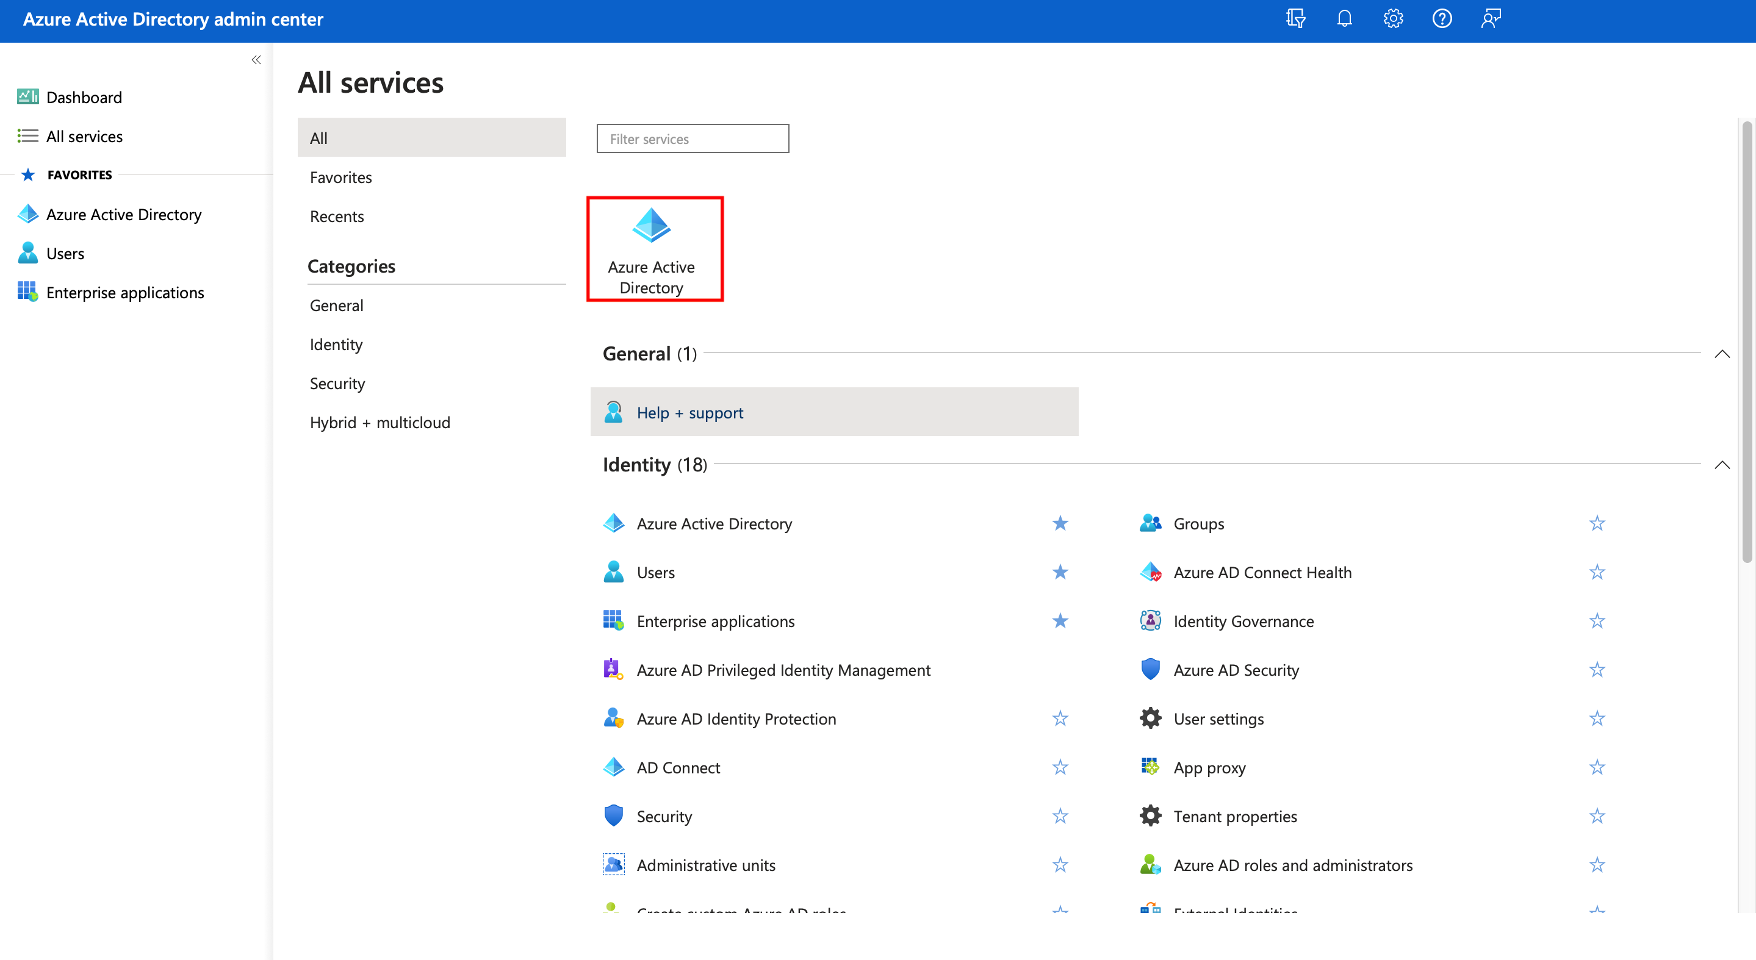Favorite Identity Governance star
1756x960 pixels.
point(1597,621)
